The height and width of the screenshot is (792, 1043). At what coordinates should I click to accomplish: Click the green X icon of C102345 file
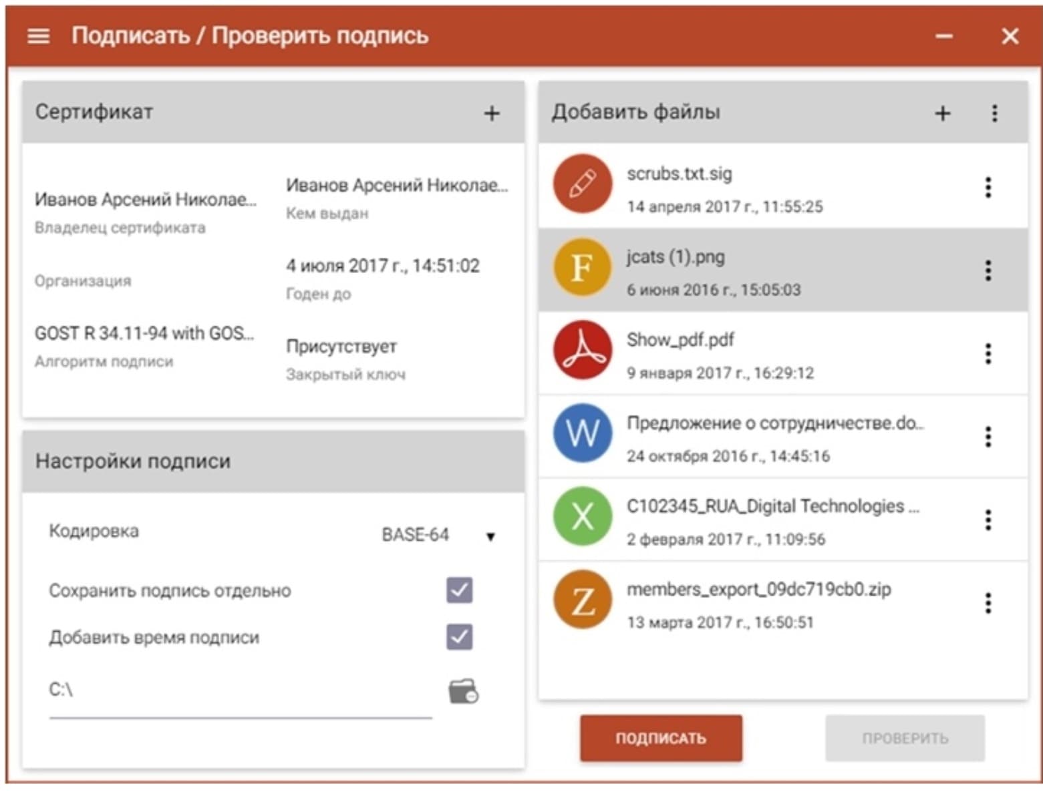point(582,517)
